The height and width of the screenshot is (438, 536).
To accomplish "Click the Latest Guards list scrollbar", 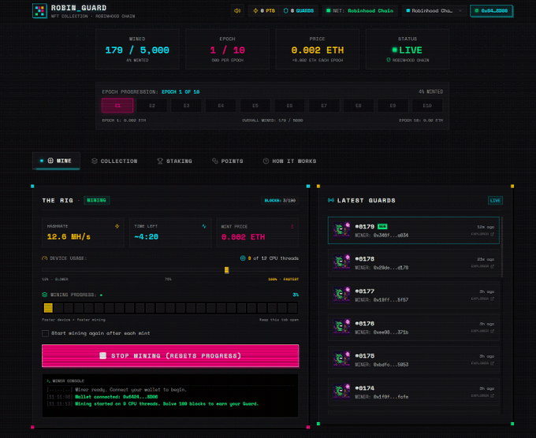I will [502, 247].
